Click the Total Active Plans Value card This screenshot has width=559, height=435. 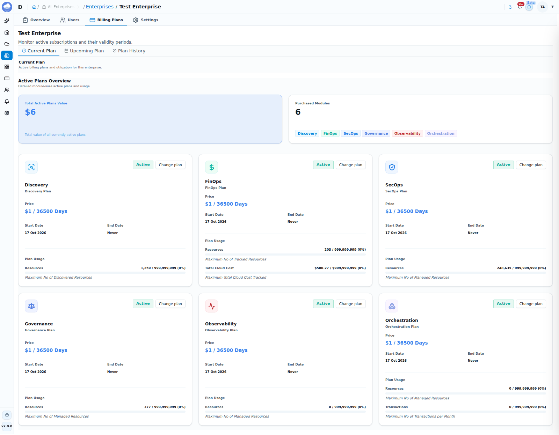[150, 119]
